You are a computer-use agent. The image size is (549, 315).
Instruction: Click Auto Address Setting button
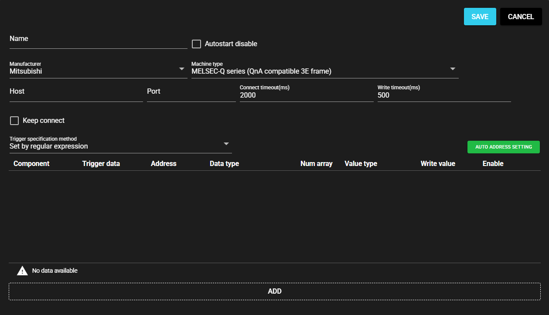coord(503,147)
